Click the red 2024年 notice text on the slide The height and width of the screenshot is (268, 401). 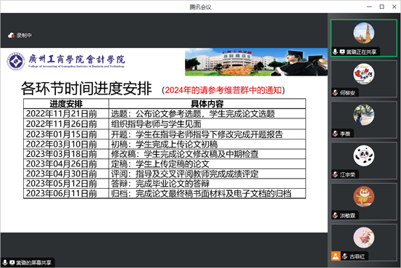point(223,90)
